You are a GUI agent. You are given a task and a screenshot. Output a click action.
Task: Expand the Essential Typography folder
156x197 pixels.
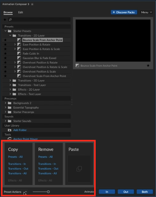coord(5,107)
